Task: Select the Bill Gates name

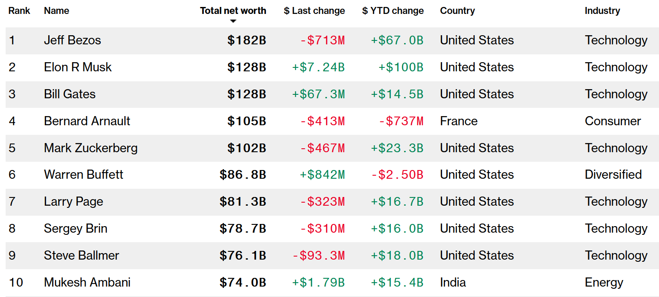Action: [70, 94]
